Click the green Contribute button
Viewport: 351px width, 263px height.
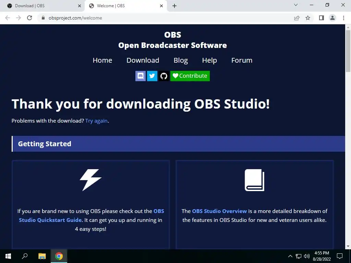pos(190,76)
